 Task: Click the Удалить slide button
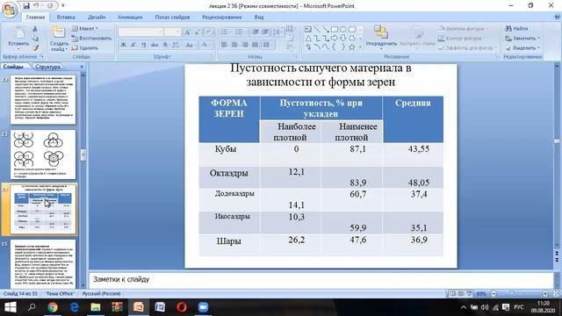[84, 47]
